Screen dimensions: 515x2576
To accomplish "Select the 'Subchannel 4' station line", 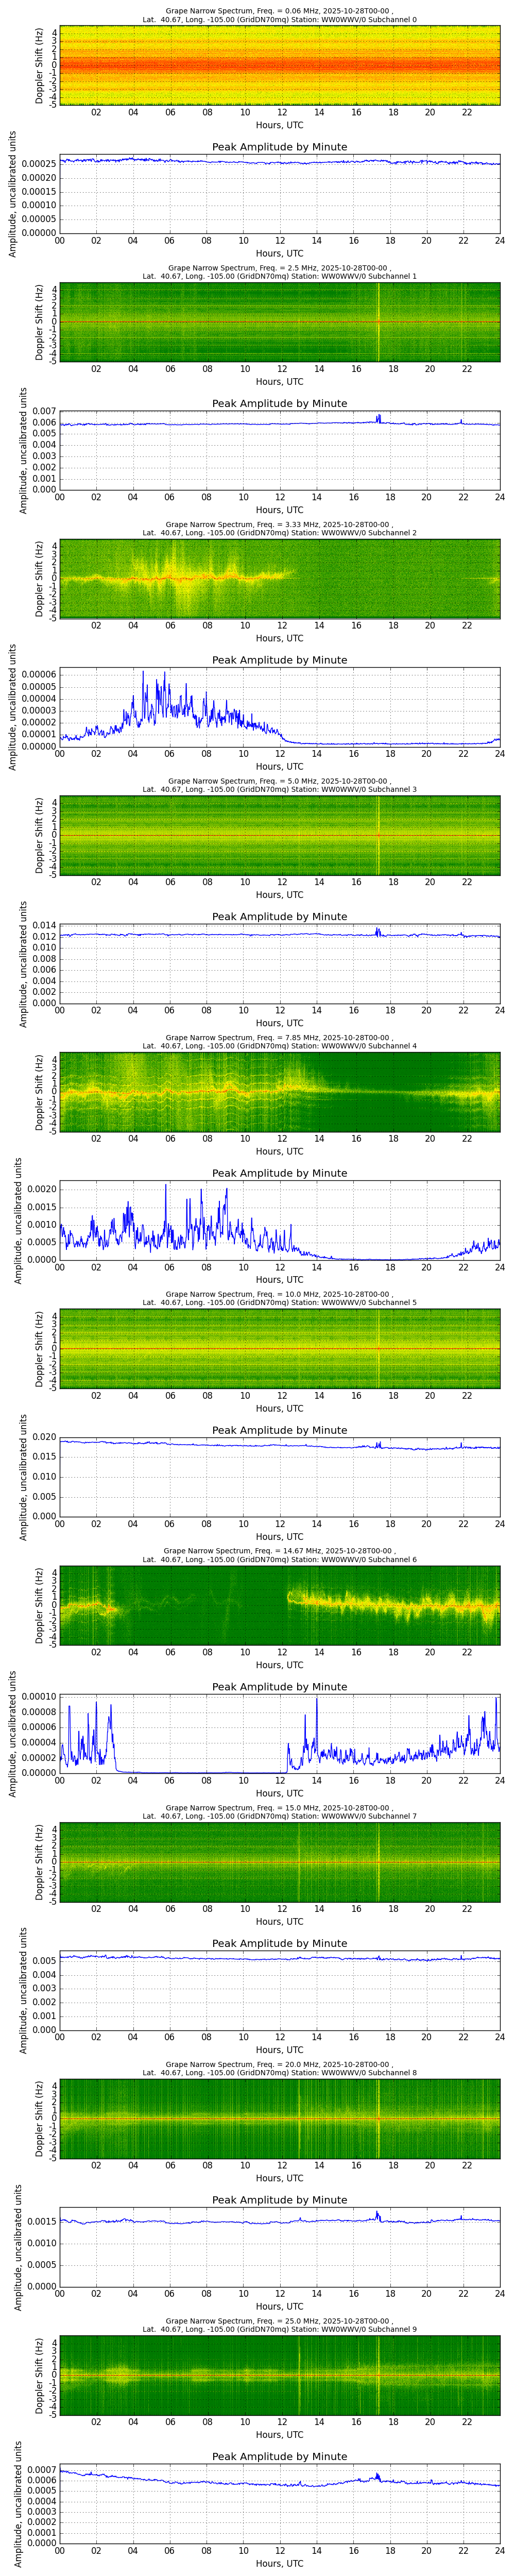I will pos(279,1046).
